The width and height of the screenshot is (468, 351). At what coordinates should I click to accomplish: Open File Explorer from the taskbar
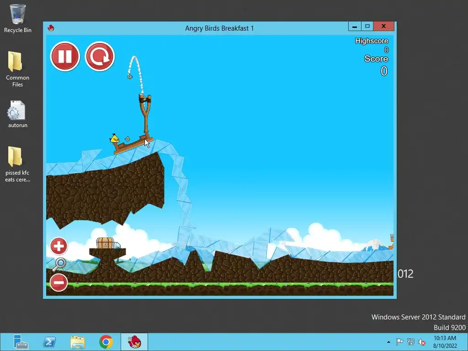(x=78, y=342)
